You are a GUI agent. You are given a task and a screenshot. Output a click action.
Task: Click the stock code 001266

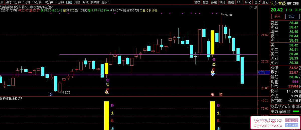pyautogui.click(x=292, y=4)
